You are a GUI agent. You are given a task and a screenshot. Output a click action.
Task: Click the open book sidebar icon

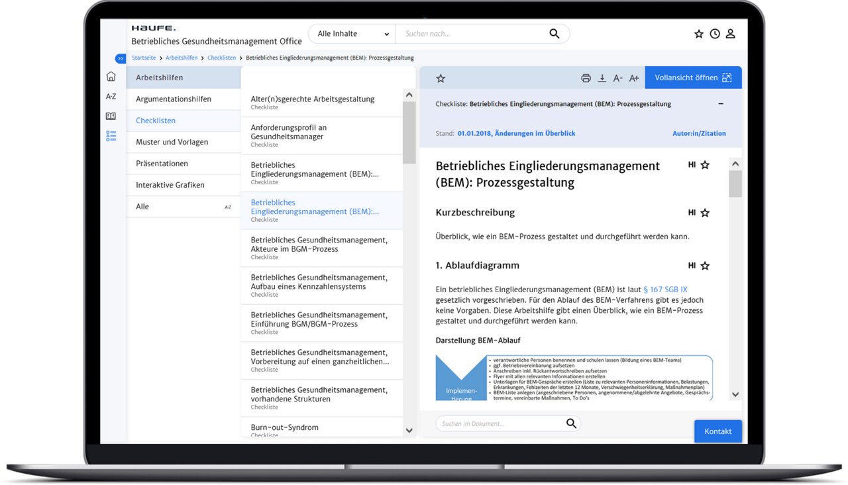point(111,117)
